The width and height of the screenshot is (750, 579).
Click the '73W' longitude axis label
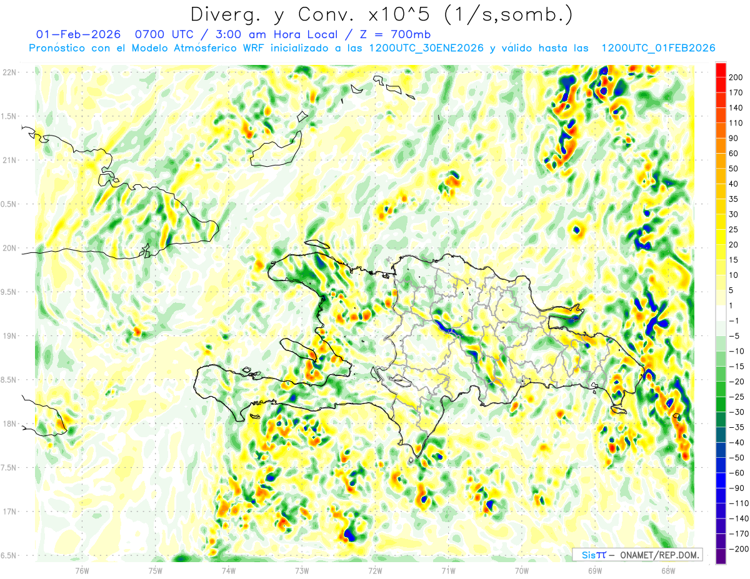tap(301, 570)
